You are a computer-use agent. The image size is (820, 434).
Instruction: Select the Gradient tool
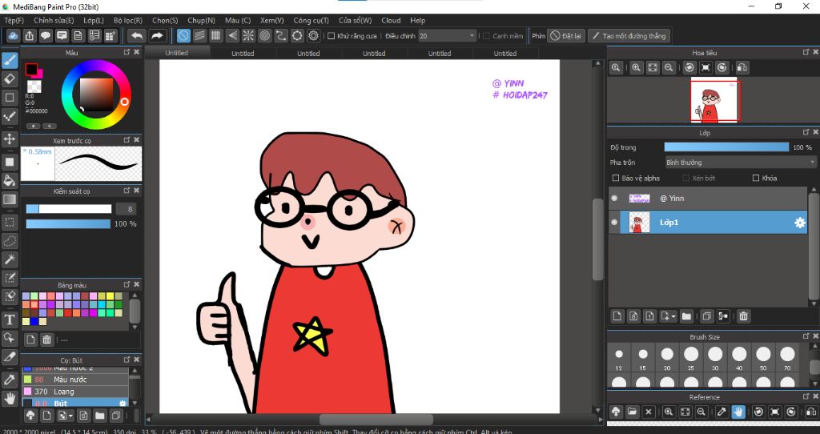tap(10, 199)
